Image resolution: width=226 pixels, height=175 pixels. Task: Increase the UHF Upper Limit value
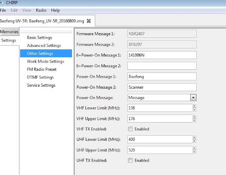(x=195, y=148)
